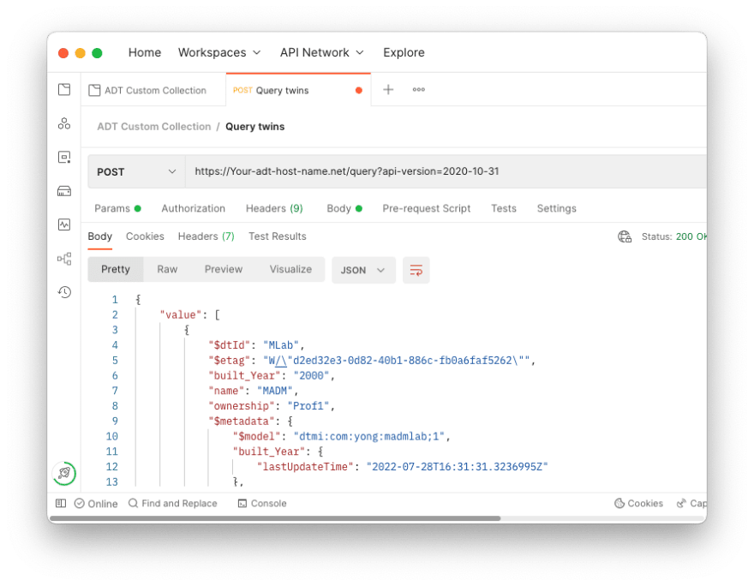Add a new request tab
This screenshot has width=754, height=586.
pos(388,89)
